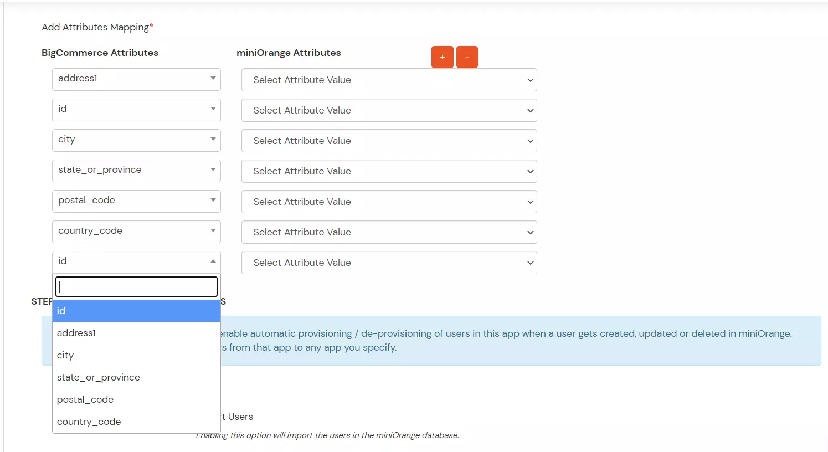Click the orange minus remove-row button
This screenshot has width=828, height=452.
tap(467, 57)
